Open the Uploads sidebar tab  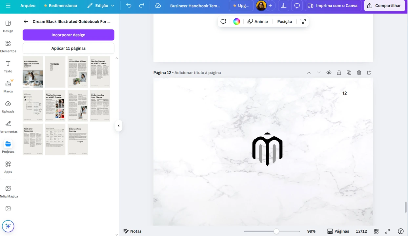8,107
